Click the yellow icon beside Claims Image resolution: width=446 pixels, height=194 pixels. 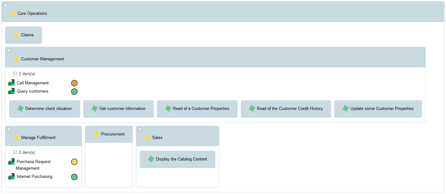tap(16, 35)
